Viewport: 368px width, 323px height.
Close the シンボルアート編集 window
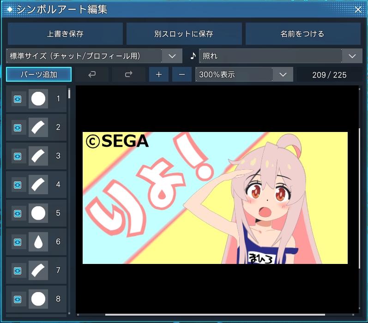point(358,9)
